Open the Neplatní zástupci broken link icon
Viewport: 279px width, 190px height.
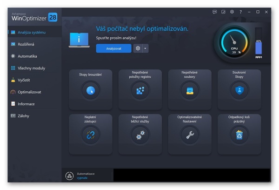(91, 135)
